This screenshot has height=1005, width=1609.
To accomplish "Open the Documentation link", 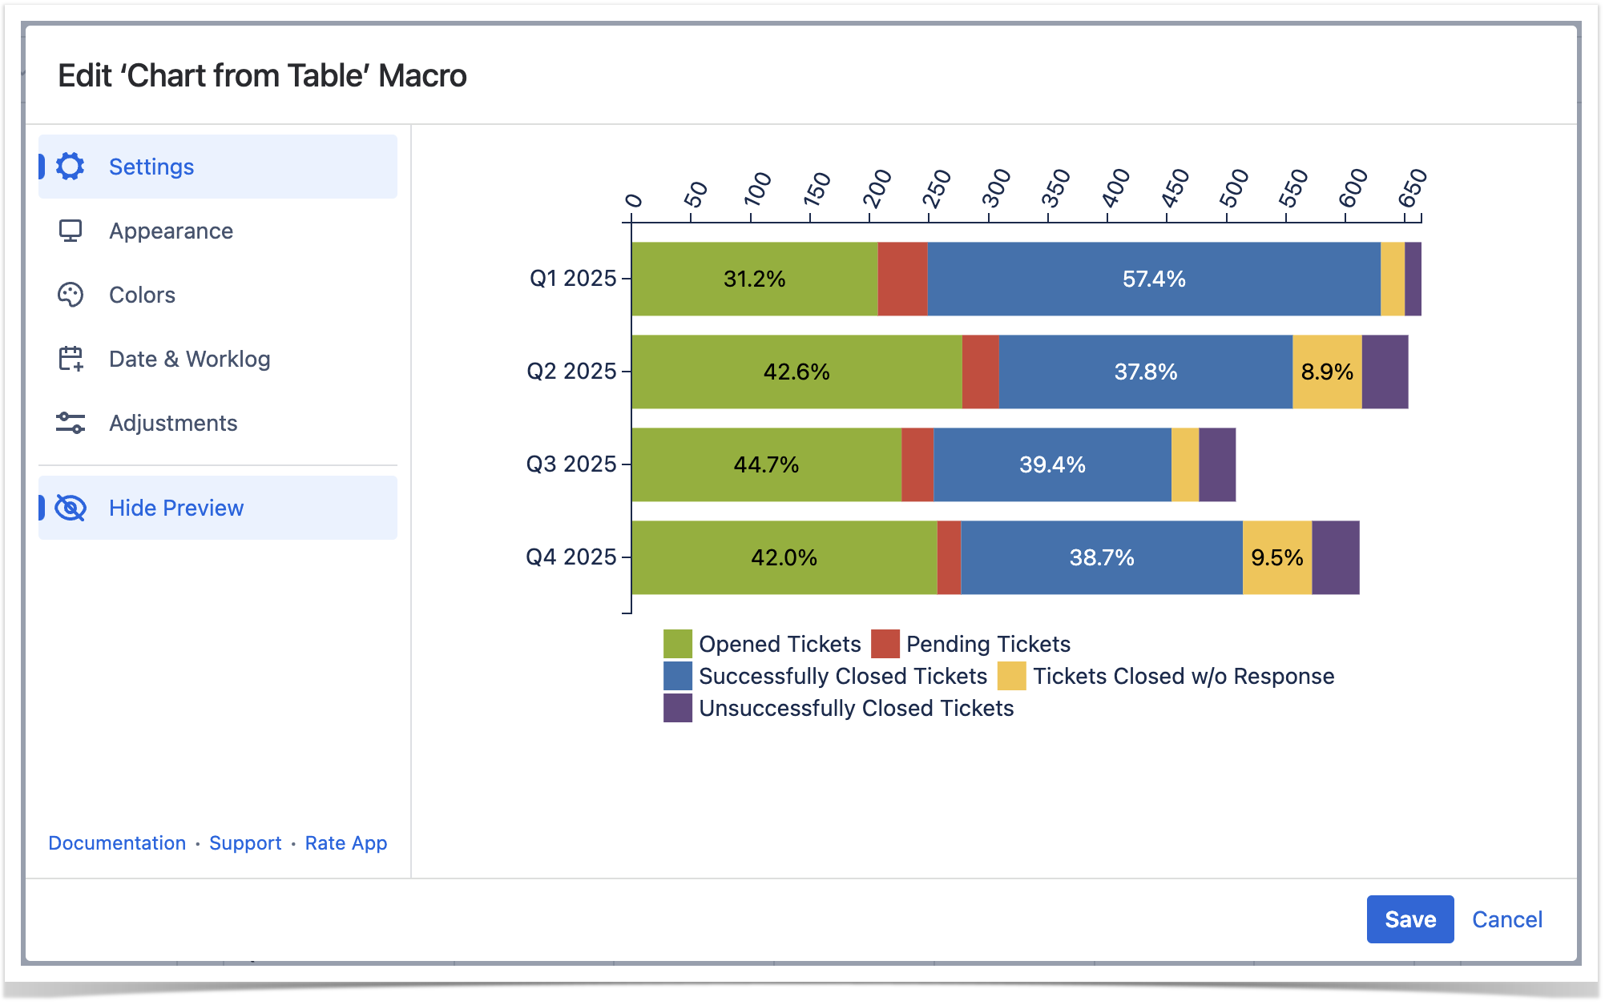I will click(x=117, y=843).
